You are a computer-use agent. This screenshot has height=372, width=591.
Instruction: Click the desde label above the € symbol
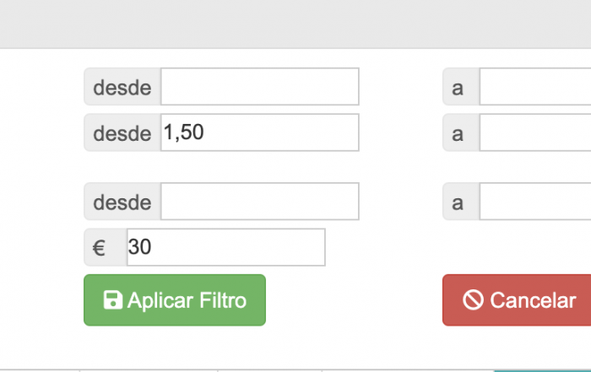point(122,202)
